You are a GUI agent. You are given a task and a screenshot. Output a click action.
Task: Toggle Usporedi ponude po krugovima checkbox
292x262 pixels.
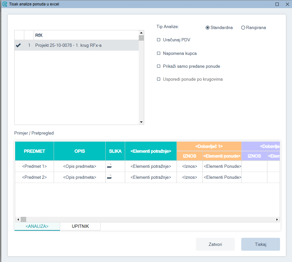pyautogui.click(x=158, y=79)
